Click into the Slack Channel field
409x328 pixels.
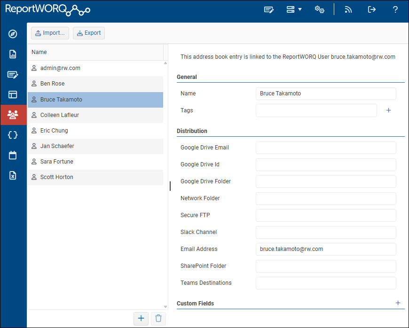[326, 232]
